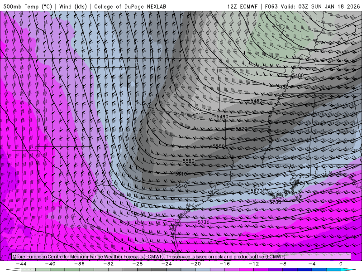Click the 5700 height contour label
Screen dimensions: 362x272
coord(276,202)
